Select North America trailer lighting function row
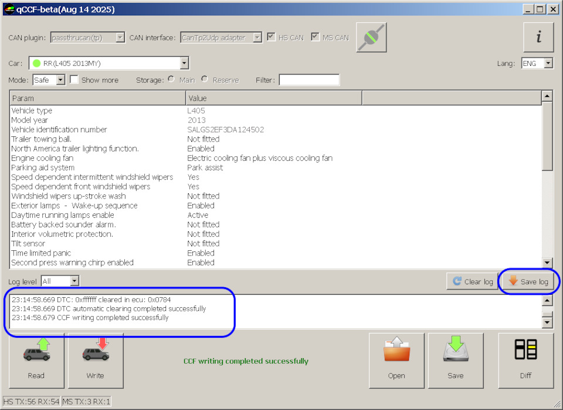 (276, 149)
